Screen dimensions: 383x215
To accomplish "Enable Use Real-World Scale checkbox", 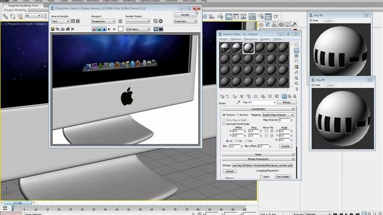I will [x=224, y=124].
